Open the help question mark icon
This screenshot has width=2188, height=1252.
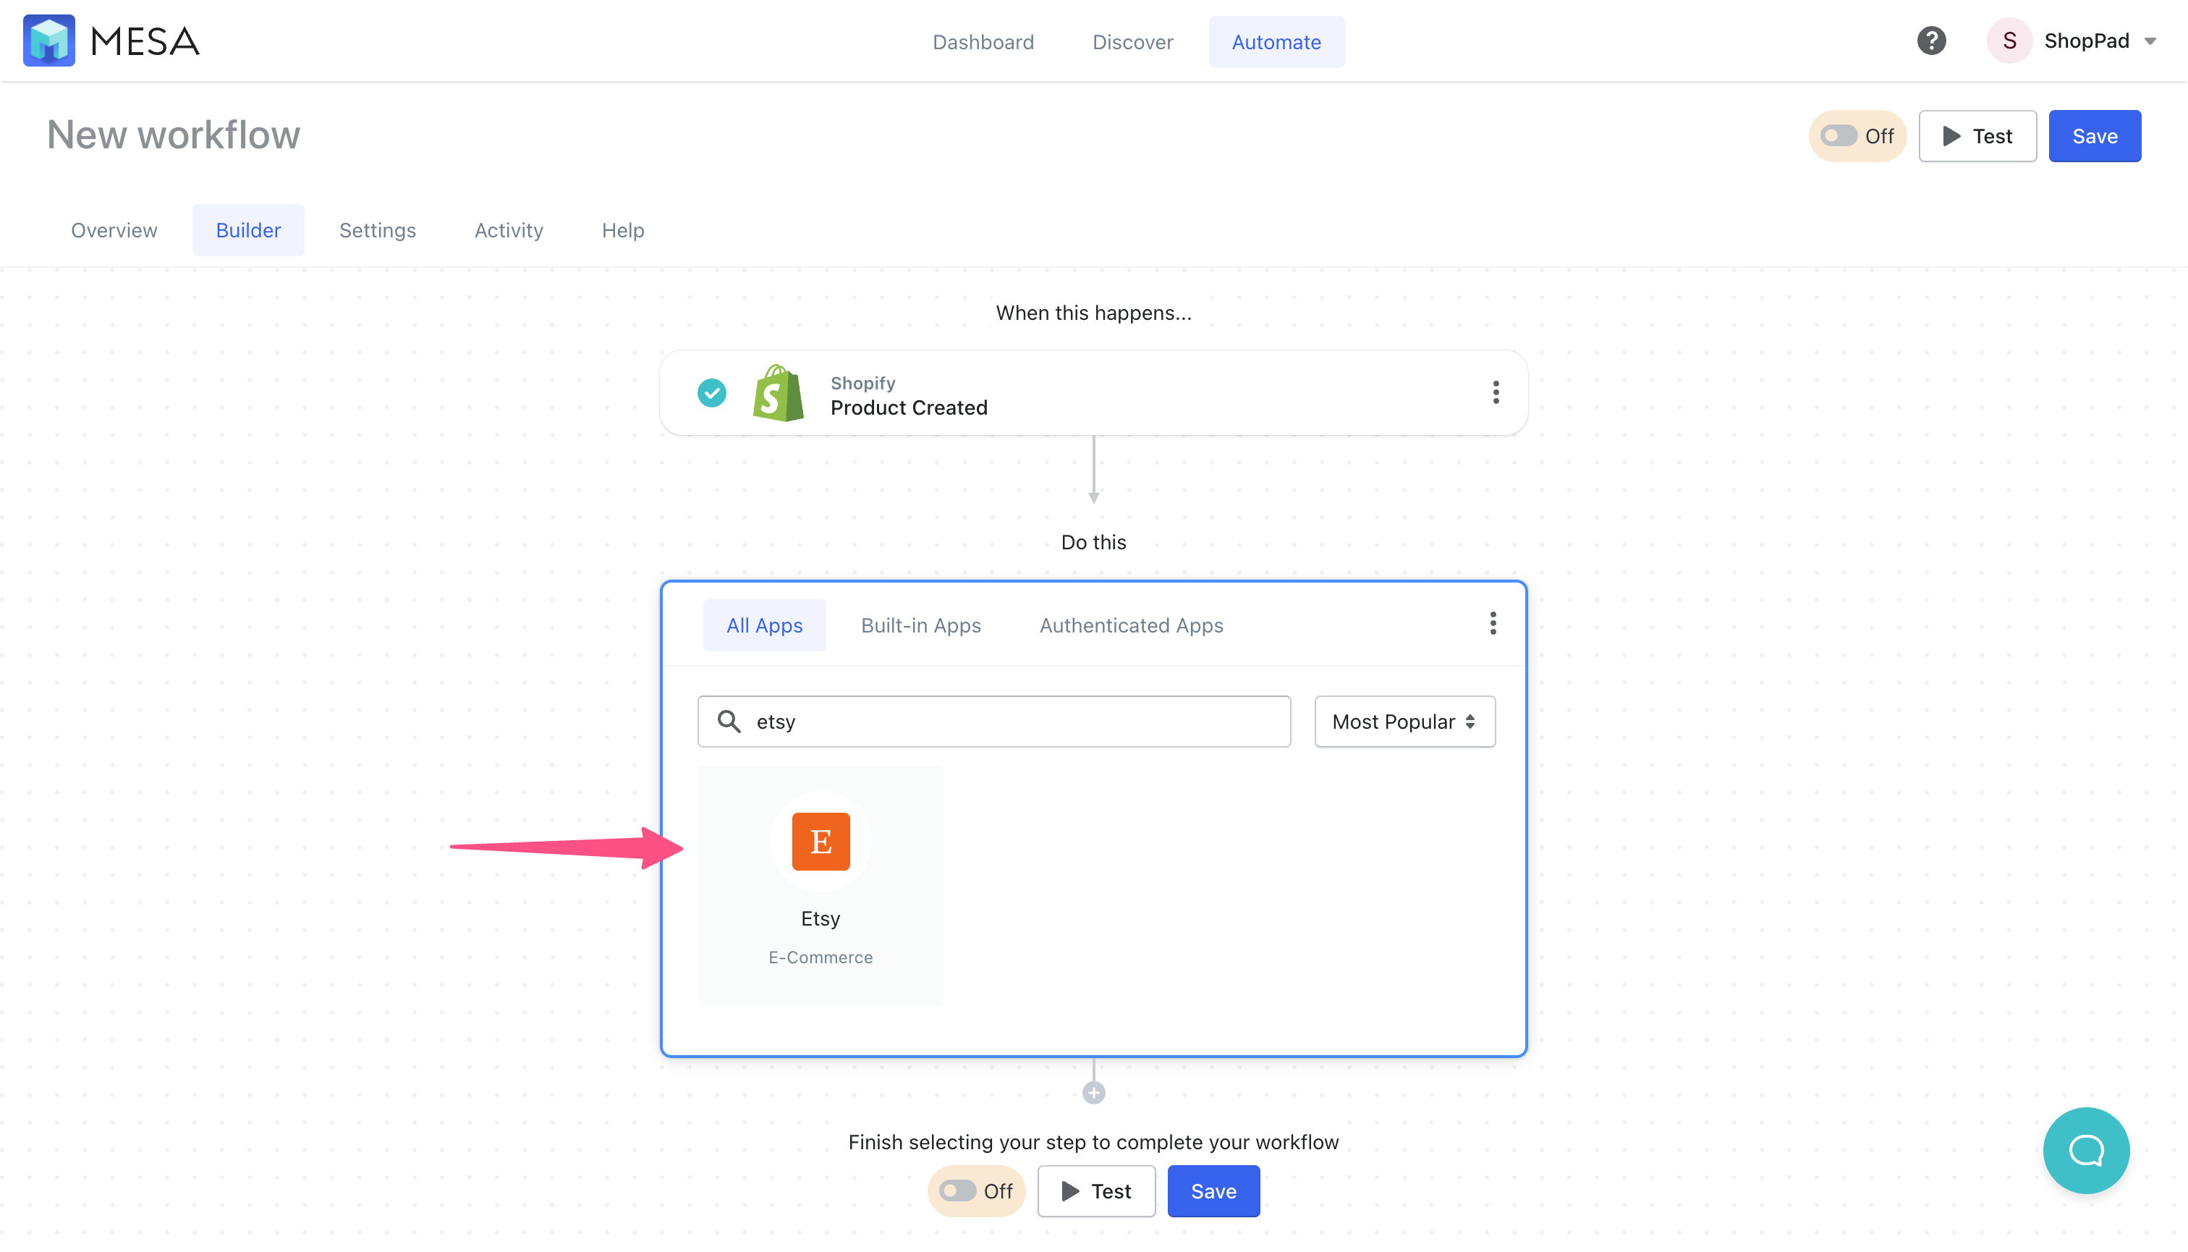[1931, 41]
